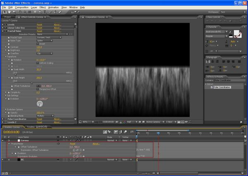Enable the Uniform Scaling checkbox
The width and height of the screenshot is (248, 176).
[x=38, y=63]
